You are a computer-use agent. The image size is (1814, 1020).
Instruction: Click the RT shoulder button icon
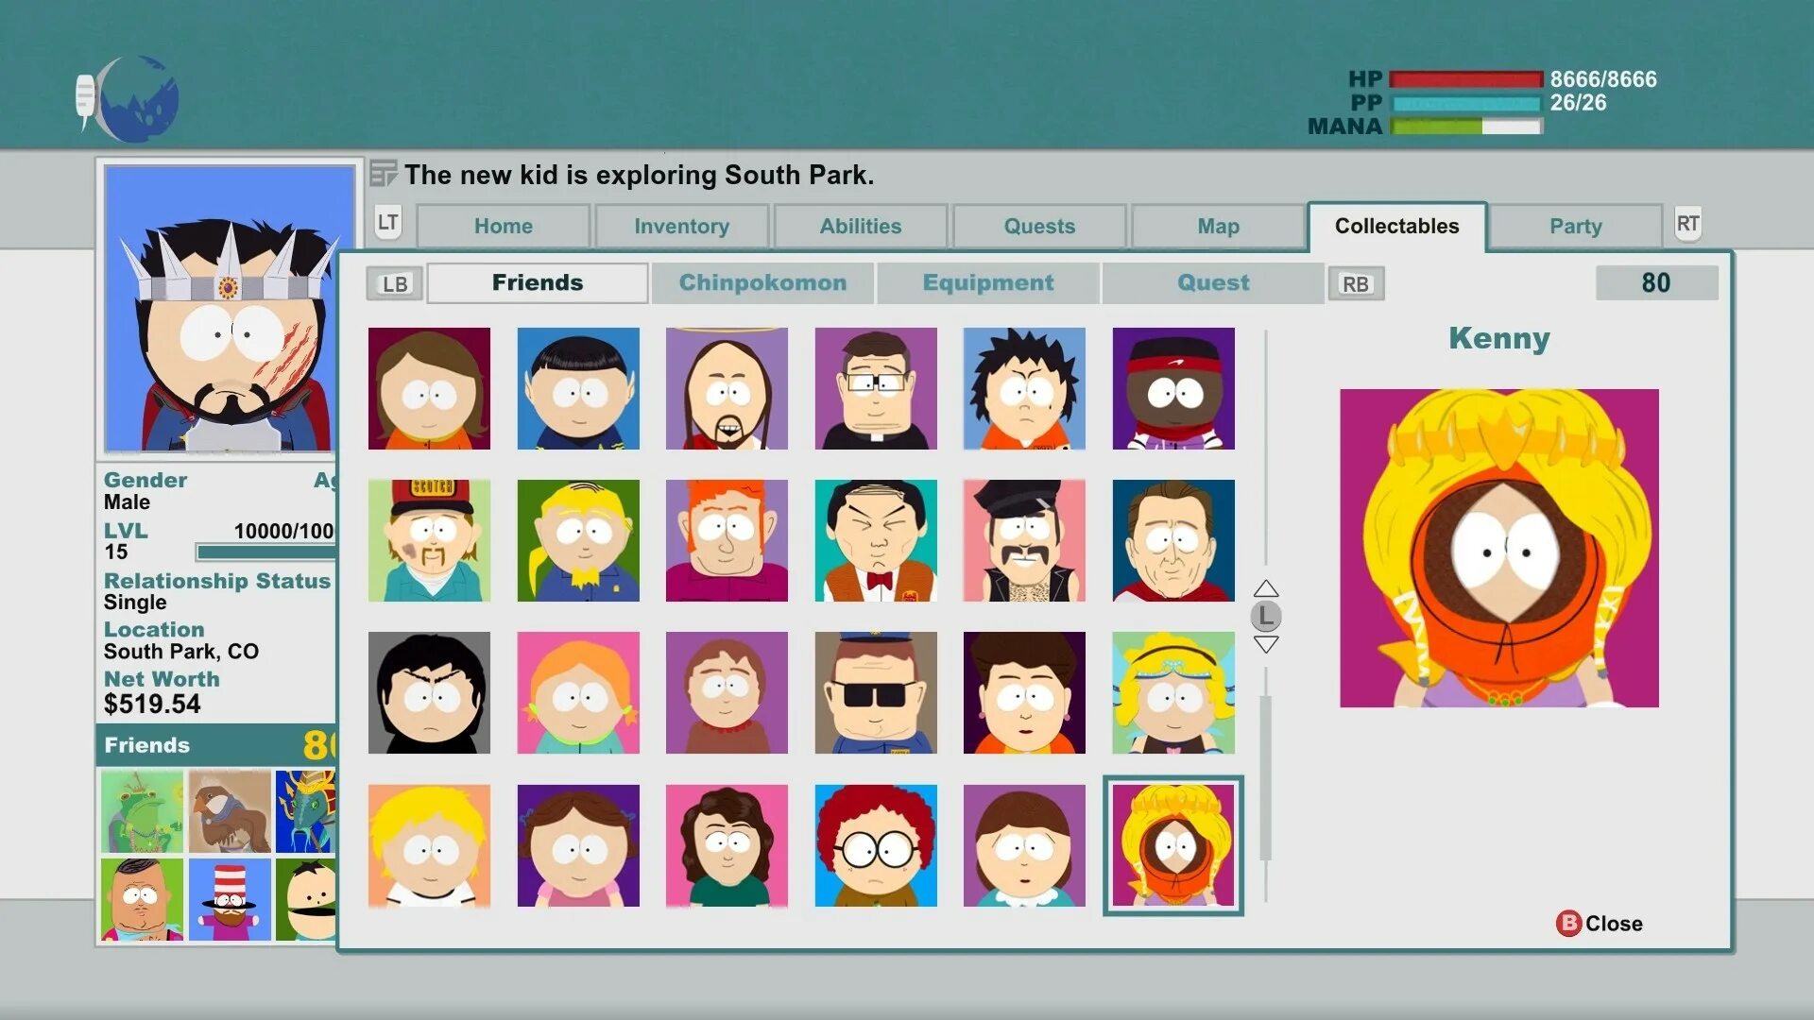tap(1687, 224)
